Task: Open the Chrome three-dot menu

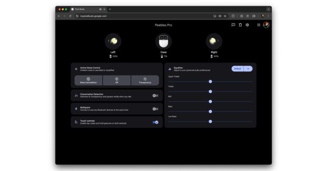Action: [268, 16]
